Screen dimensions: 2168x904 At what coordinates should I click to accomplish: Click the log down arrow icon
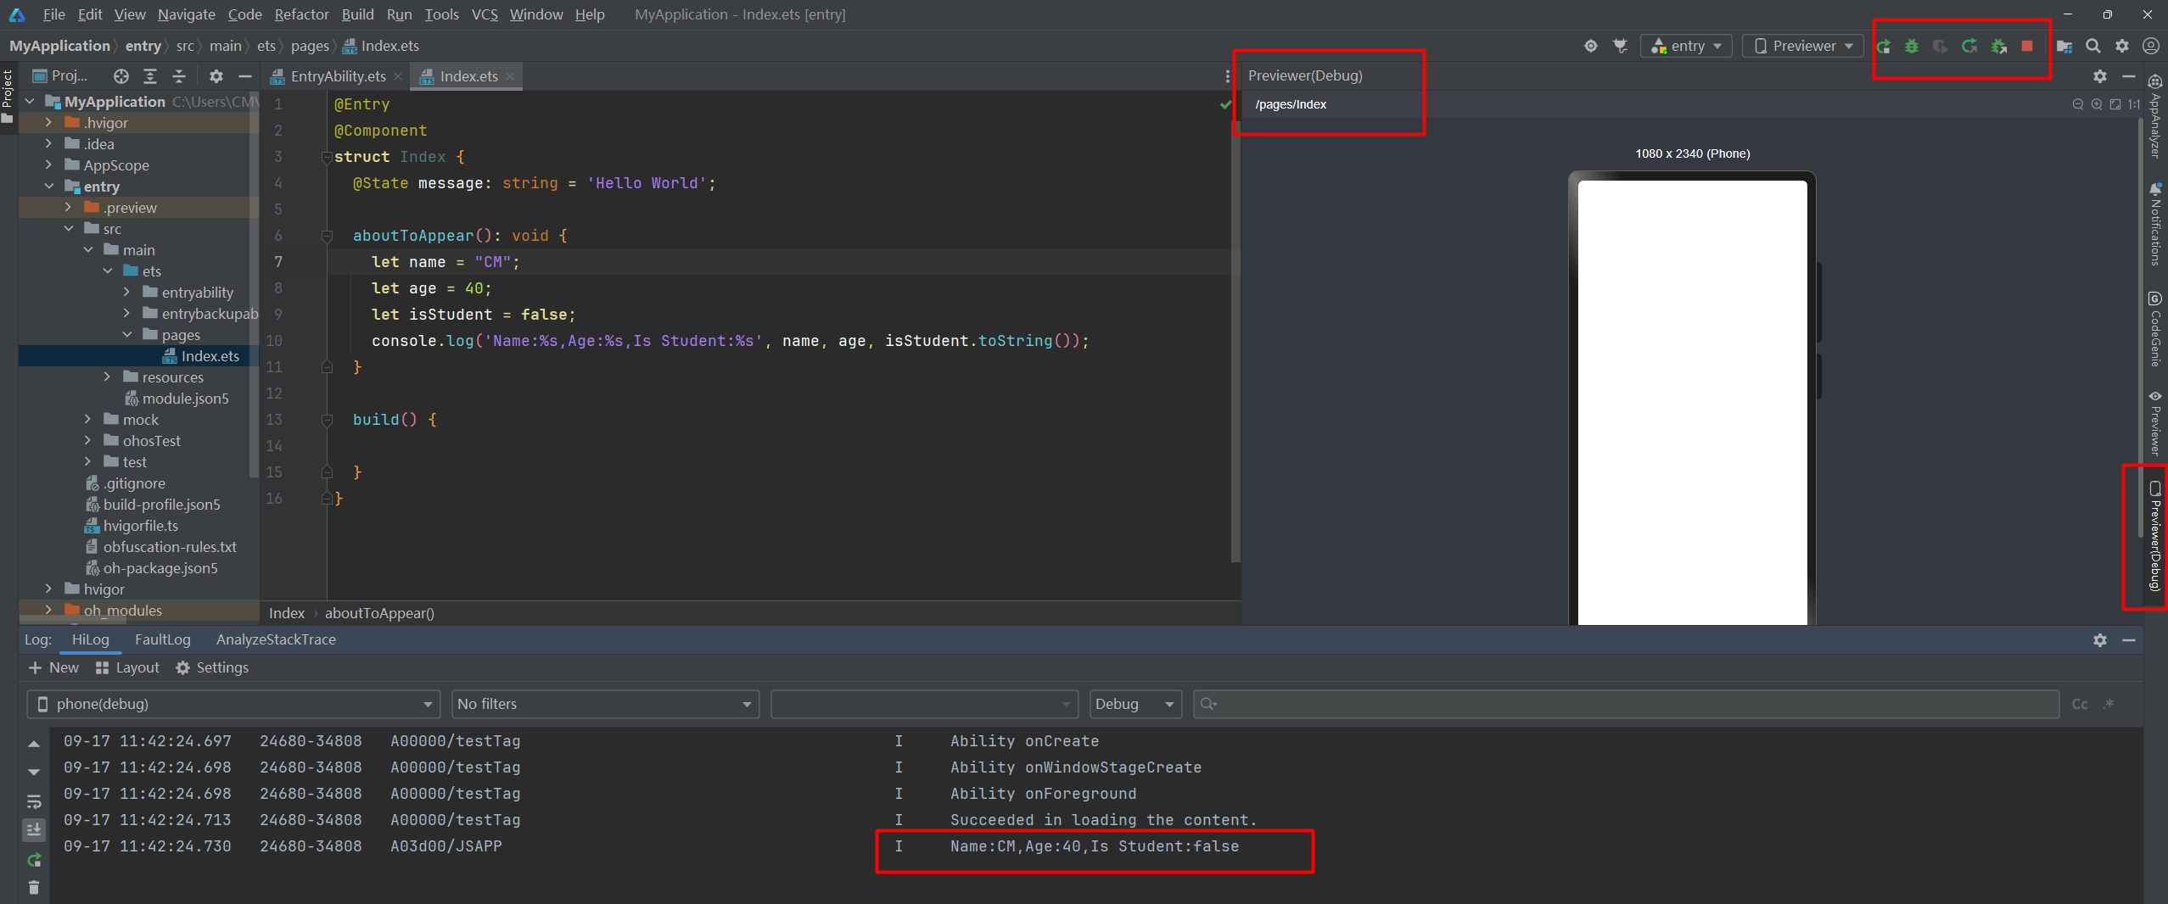click(34, 773)
